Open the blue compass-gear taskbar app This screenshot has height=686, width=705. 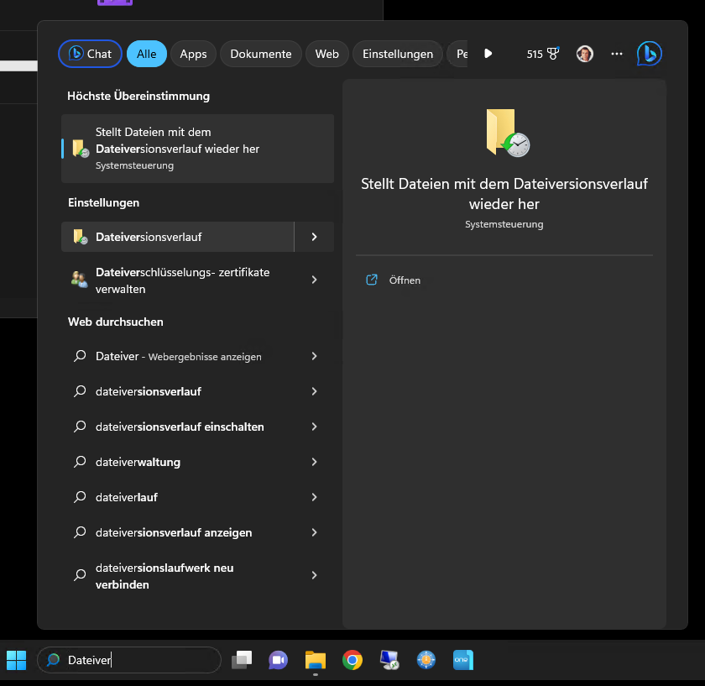[426, 660]
